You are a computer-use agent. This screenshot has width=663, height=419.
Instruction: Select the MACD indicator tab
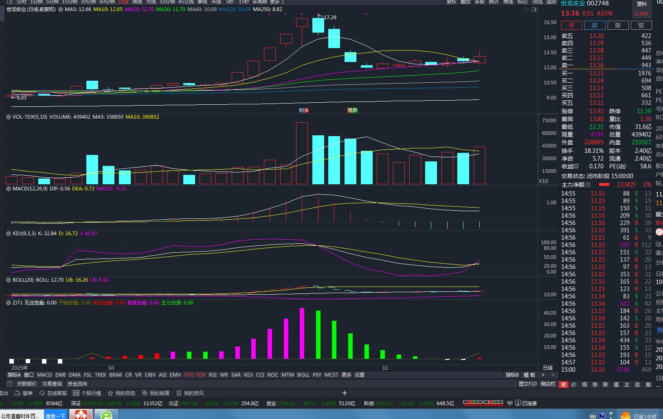pos(44,375)
